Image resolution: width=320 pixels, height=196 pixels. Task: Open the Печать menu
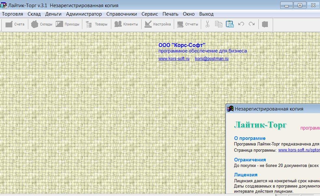click(x=170, y=14)
